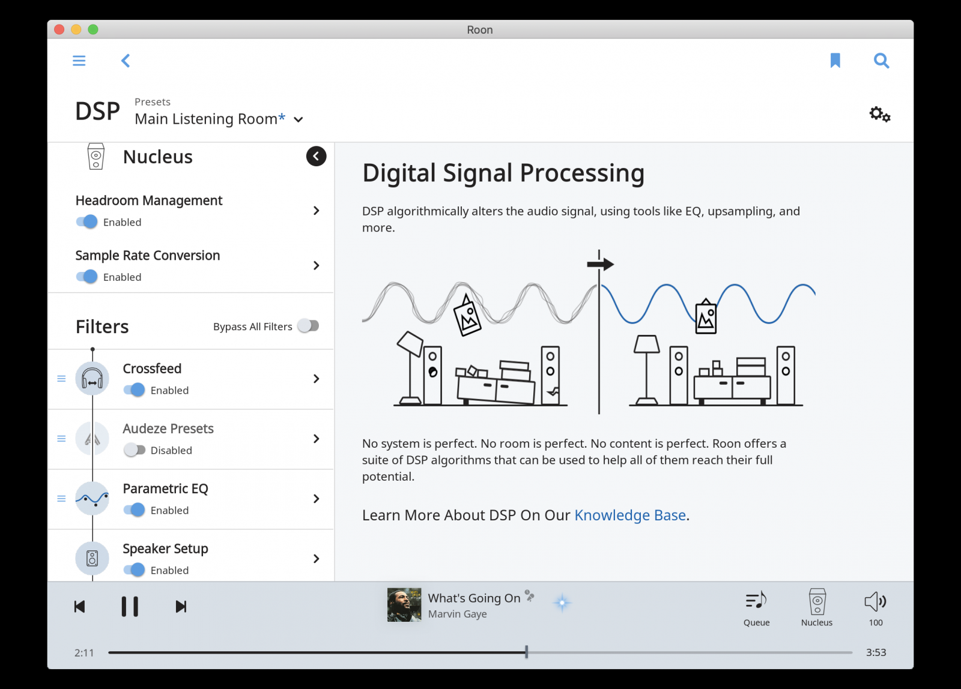Click the track progress seek handle
This screenshot has height=689, width=961.
tap(527, 652)
